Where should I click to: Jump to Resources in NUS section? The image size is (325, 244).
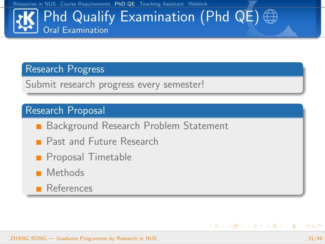[x=34, y=4]
